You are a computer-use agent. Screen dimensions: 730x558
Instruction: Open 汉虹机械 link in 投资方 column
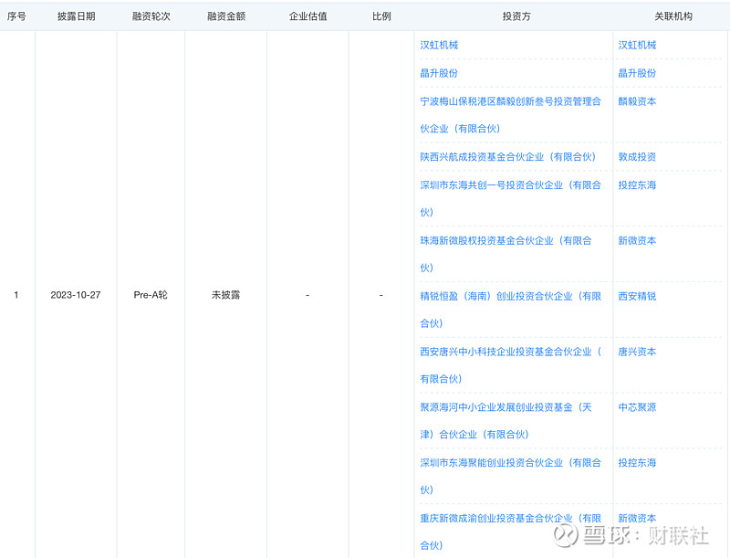pyautogui.click(x=439, y=45)
